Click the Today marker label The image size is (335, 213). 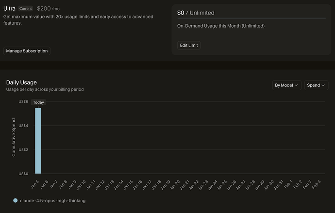pos(38,102)
